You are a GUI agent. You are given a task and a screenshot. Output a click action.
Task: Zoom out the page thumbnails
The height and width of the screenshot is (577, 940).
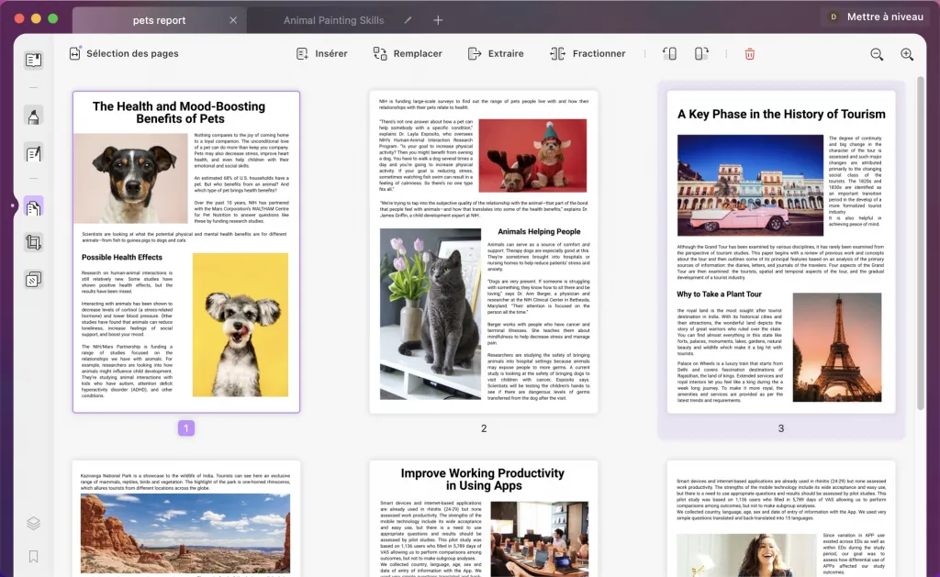coord(877,54)
